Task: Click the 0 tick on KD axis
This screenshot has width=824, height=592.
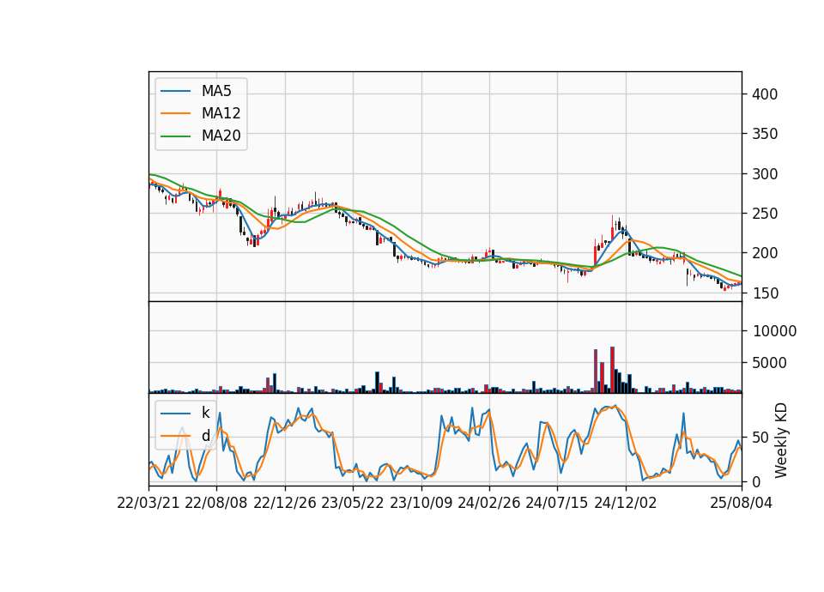Action: [x=757, y=481]
